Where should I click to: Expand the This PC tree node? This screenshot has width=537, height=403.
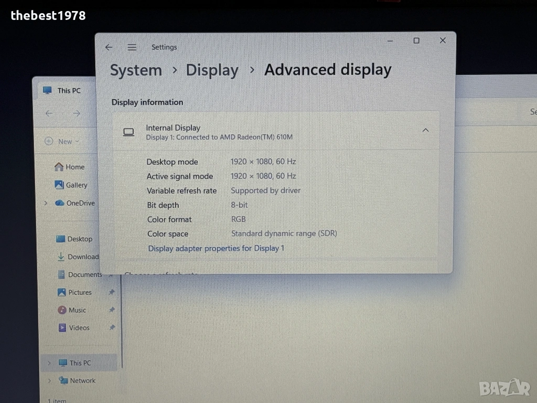49,363
